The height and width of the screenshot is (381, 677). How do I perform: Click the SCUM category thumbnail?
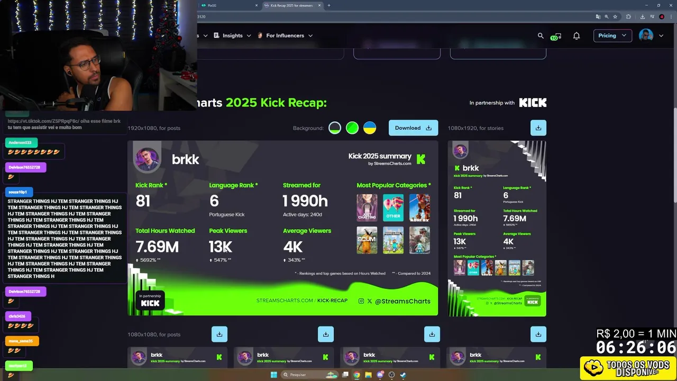coord(367,240)
